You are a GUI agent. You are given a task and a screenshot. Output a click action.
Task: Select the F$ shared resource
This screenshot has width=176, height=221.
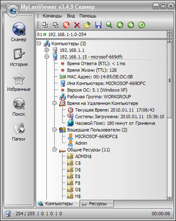coord(78,183)
